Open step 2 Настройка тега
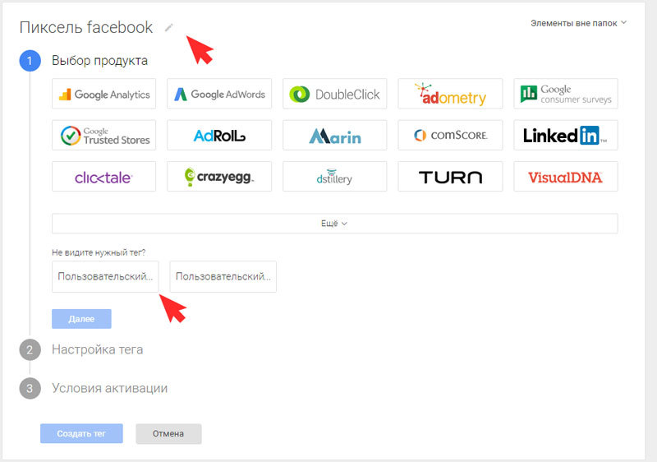Image resolution: width=657 pixels, height=462 pixels. (x=97, y=349)
